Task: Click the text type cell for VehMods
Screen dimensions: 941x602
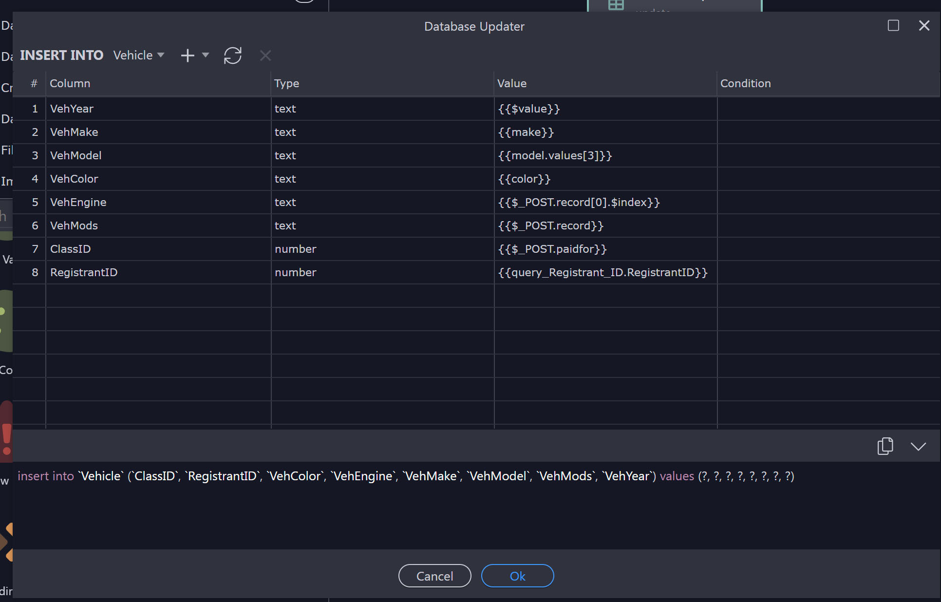Action: point(382,226)
